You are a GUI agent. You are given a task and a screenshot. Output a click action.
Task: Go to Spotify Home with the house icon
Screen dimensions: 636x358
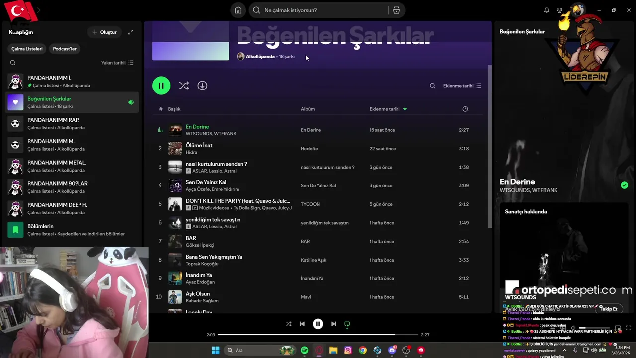pos(238,10)
